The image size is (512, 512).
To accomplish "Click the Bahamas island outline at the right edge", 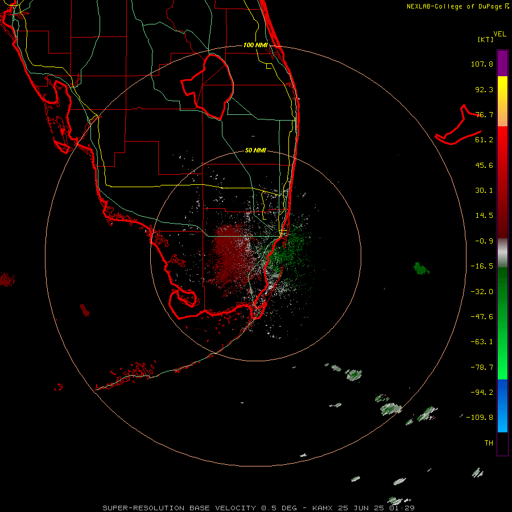I will pos(459,126).
